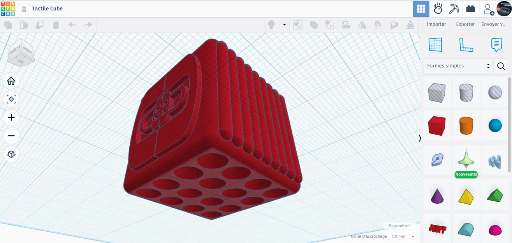The height and width of the screenshot is (243, 512).
Task: Click the Exporter button
Action: coord(465,24)
